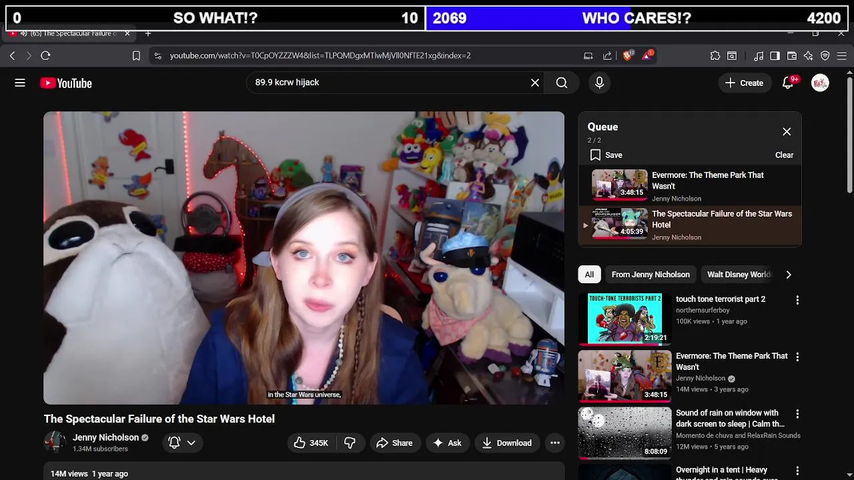Select Walt Disney World filter chip
This screenshot has width=854, height=480.
click(x=739, y=275)
